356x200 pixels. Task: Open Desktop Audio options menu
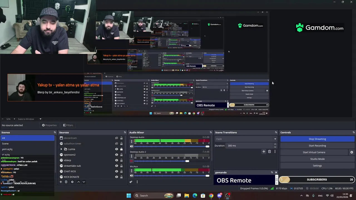(x=132, y=141)
